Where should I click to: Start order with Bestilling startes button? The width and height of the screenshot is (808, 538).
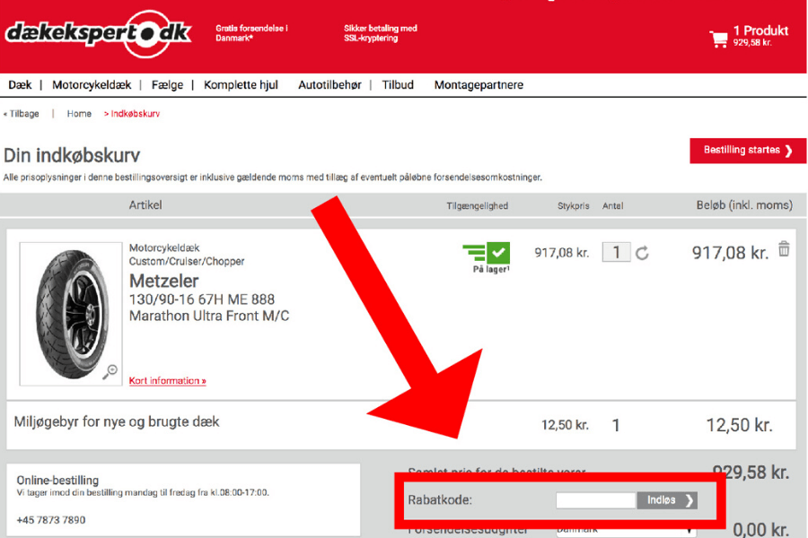[748, 151]
